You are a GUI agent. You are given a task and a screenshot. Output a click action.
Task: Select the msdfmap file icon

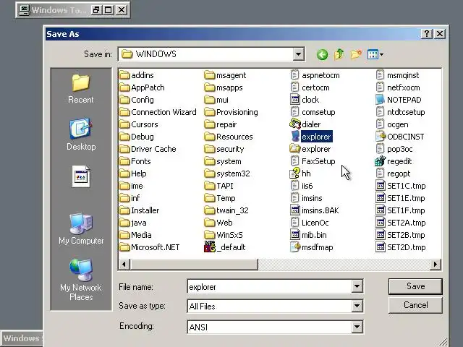(x=294, y=247)
